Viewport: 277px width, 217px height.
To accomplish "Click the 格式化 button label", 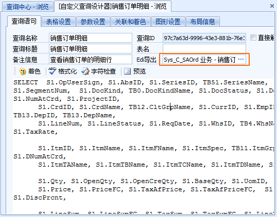I will [x=67, y=71].
